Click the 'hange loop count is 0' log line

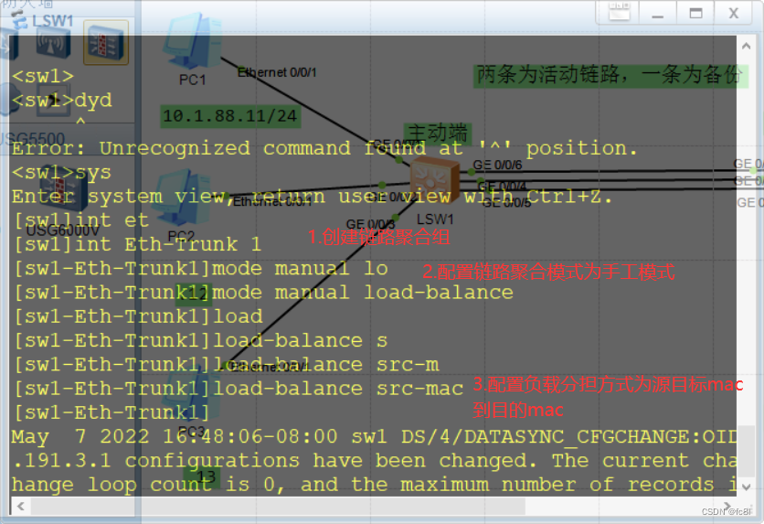coord(374,485)
